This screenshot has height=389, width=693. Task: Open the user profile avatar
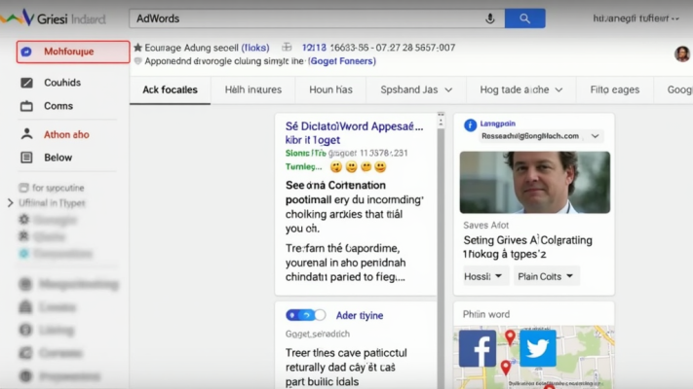(x=682, y=53)
